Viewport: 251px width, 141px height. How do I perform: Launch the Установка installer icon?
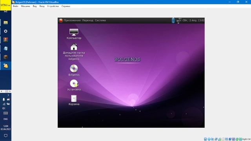pyautogui.click(x=74, y=85)
